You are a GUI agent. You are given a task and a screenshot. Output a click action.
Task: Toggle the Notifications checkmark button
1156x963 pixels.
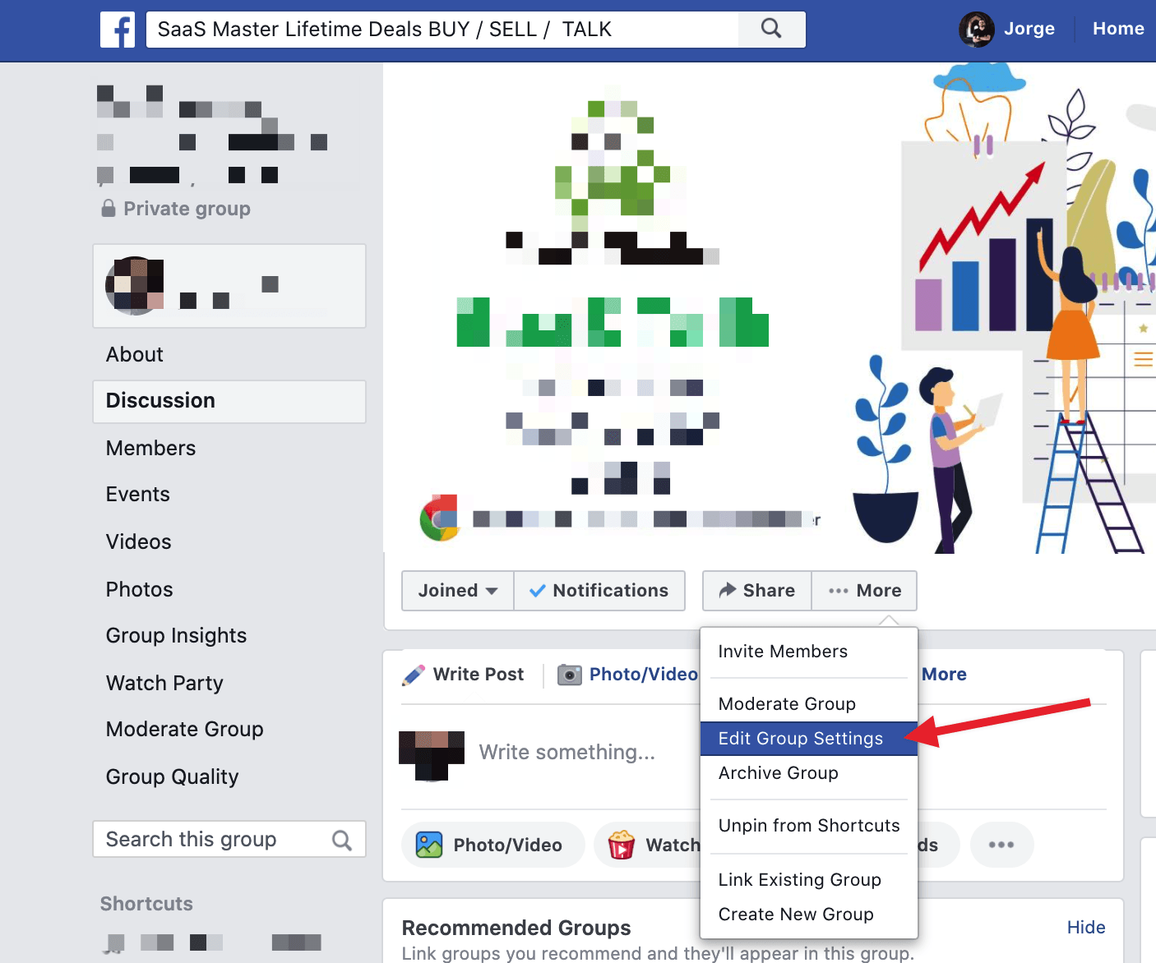tap(599, 591)
